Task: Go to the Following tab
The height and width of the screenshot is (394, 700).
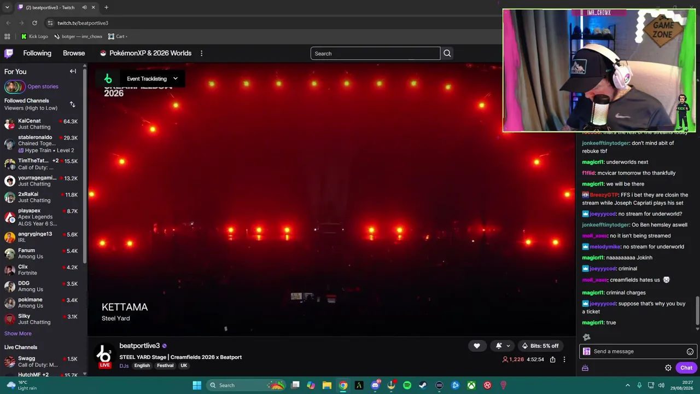Action: click(37, 53)
